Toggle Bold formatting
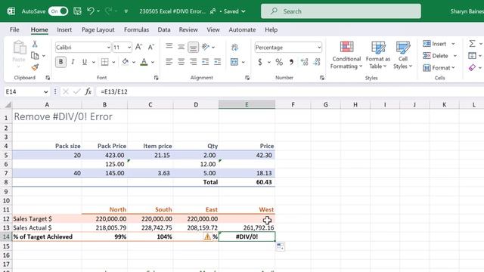 pos(60,62)
